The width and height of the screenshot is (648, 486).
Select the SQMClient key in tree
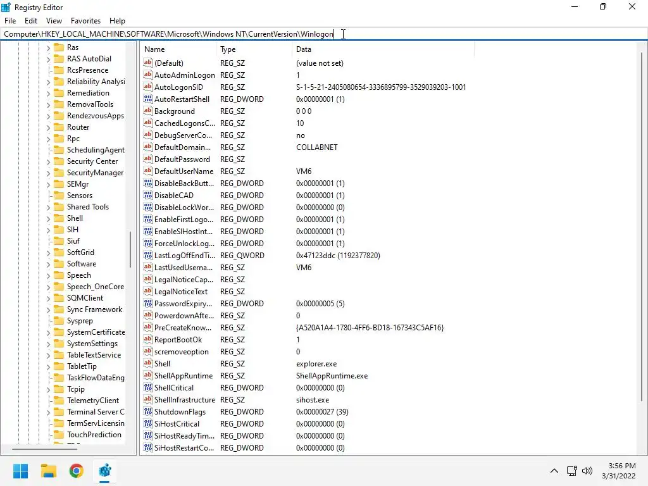[x=85, y=298]
